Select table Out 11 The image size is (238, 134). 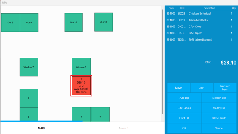103,22
